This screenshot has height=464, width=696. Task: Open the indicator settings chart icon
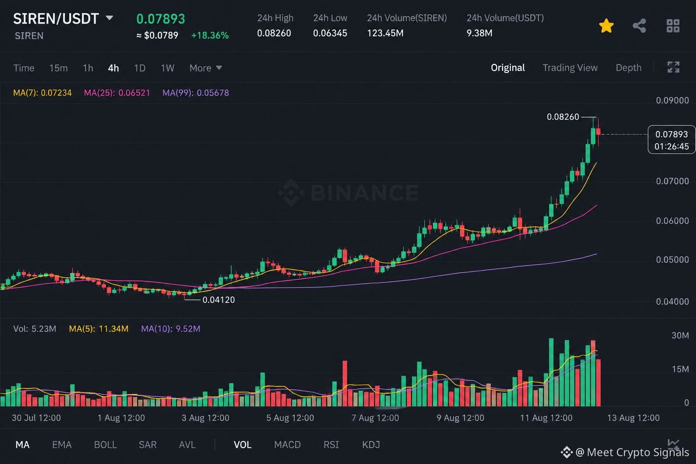(673, 444)
